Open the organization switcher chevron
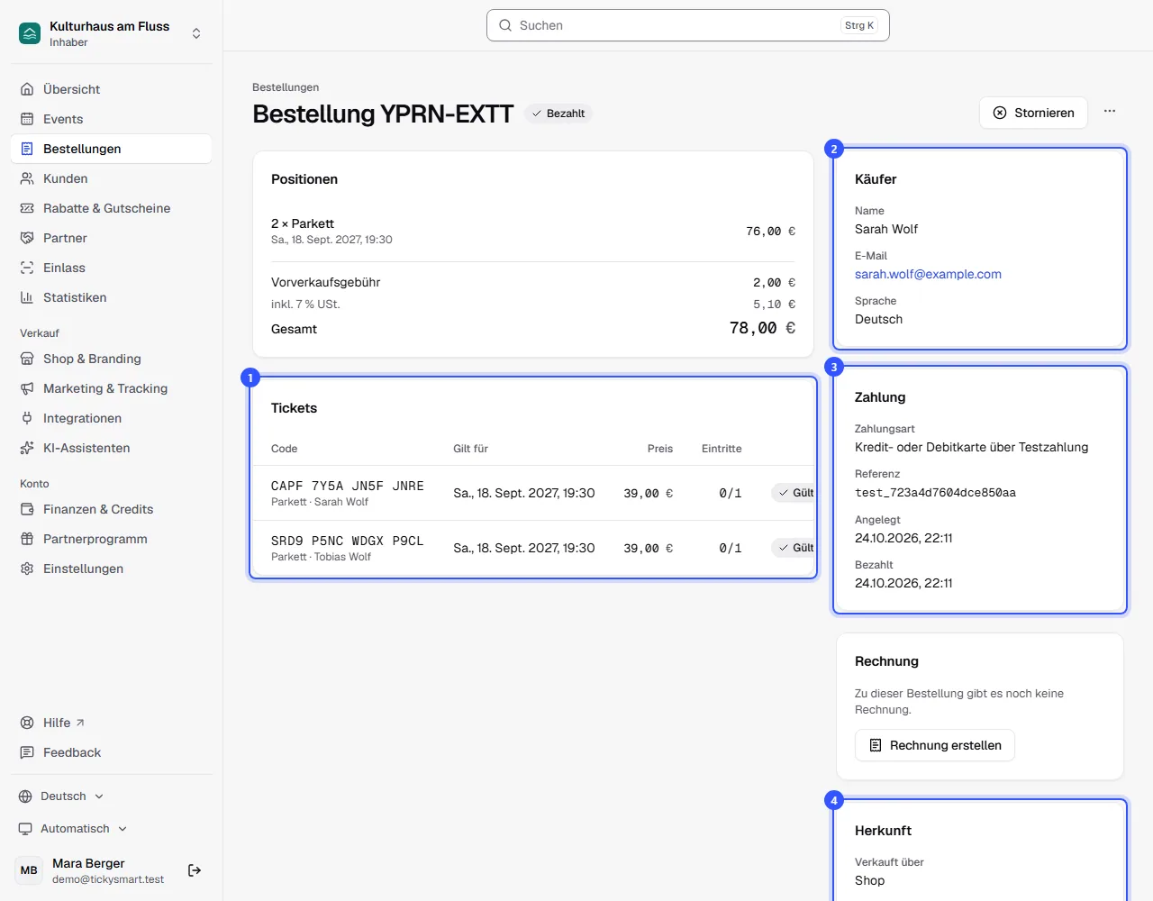 click(196, 34)
